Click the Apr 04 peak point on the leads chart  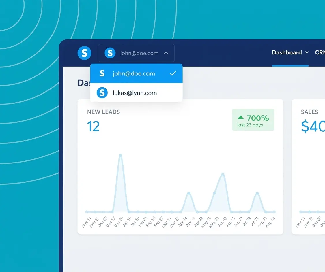pos(189,193)
